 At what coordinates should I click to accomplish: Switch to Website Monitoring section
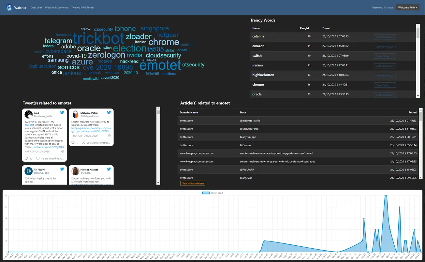coord(56,7)
